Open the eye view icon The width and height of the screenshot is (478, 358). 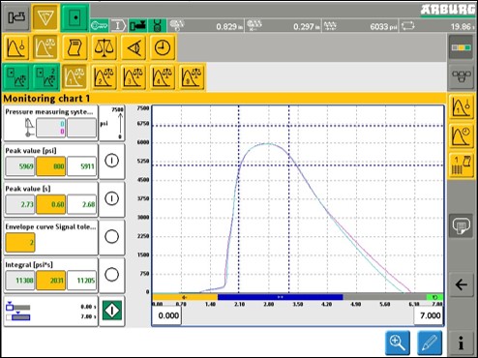[134, 48]
